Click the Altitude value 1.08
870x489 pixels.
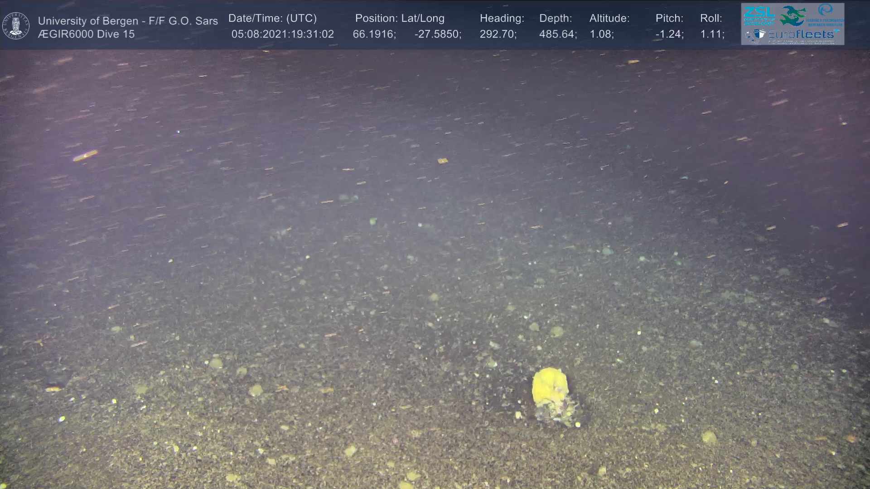(x=601, y=34)
